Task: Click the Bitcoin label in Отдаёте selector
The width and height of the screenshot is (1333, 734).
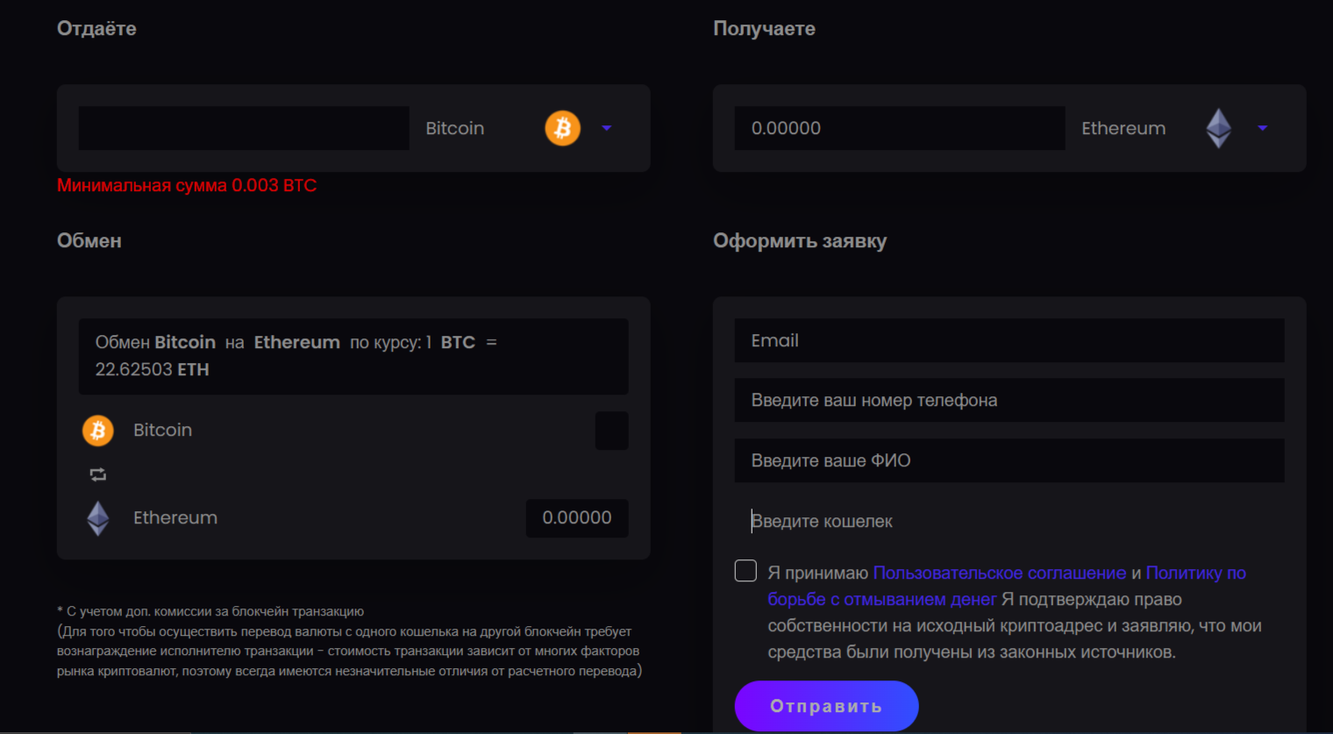Action: [455, 128]
